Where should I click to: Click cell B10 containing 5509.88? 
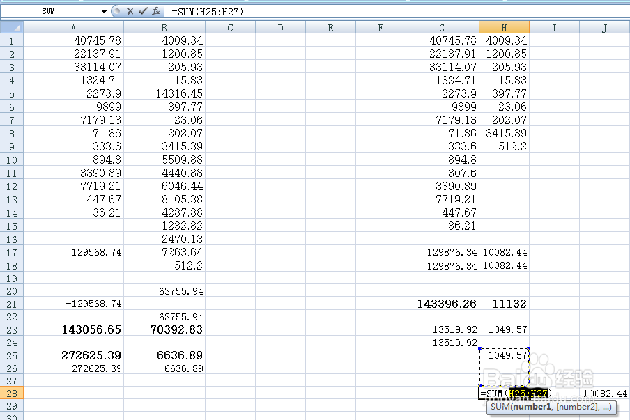pyautogui.click(x=164, y=160)
